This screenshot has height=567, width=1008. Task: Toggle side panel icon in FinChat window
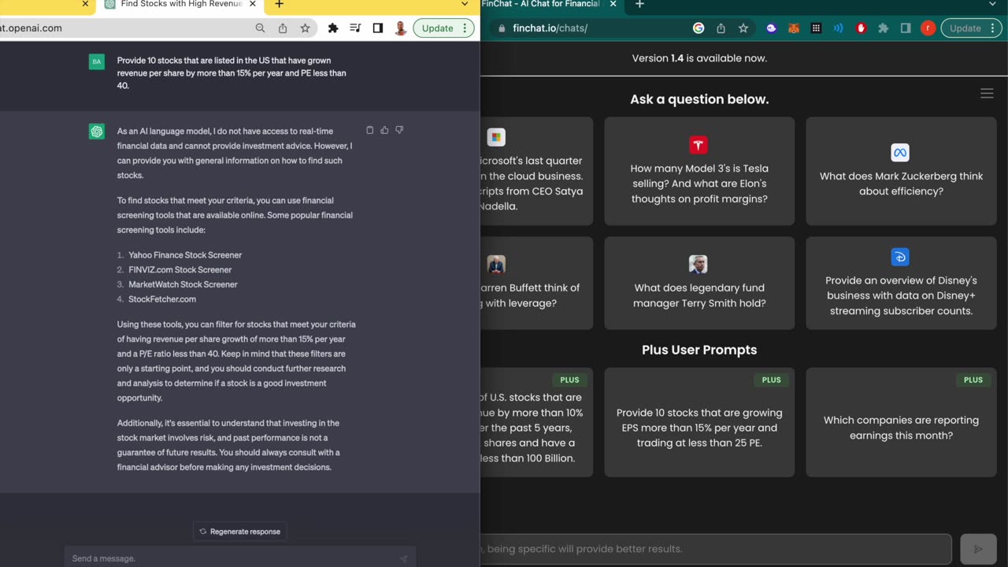[x=906, y=28]
